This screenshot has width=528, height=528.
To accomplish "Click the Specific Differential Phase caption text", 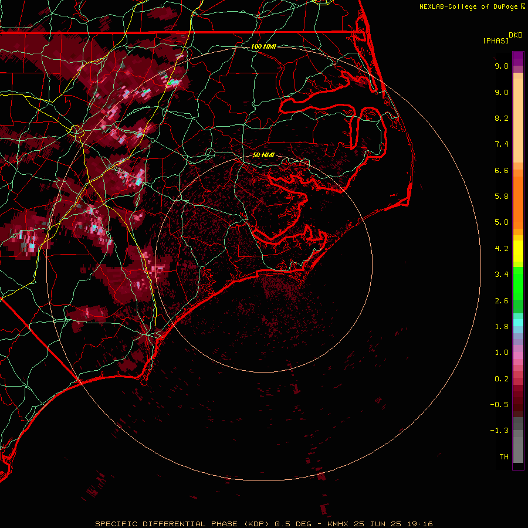I will [264, 524].
